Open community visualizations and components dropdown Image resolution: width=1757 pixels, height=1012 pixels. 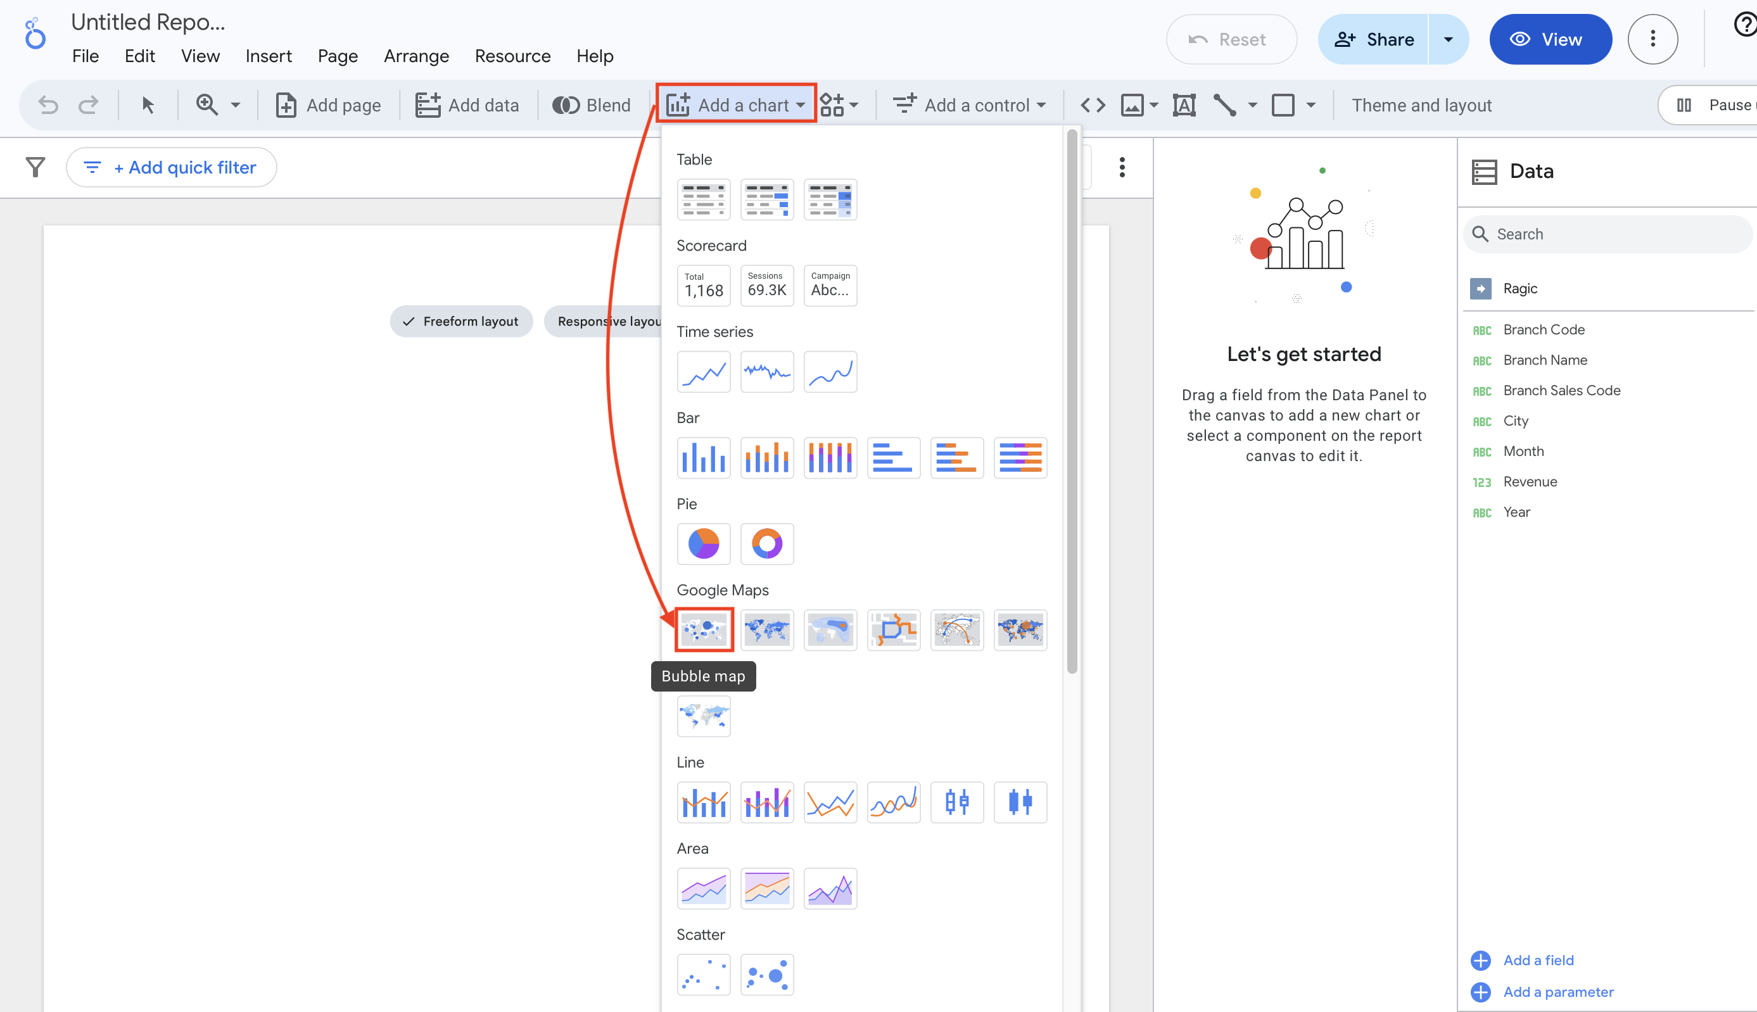click(x=840, y=105)
